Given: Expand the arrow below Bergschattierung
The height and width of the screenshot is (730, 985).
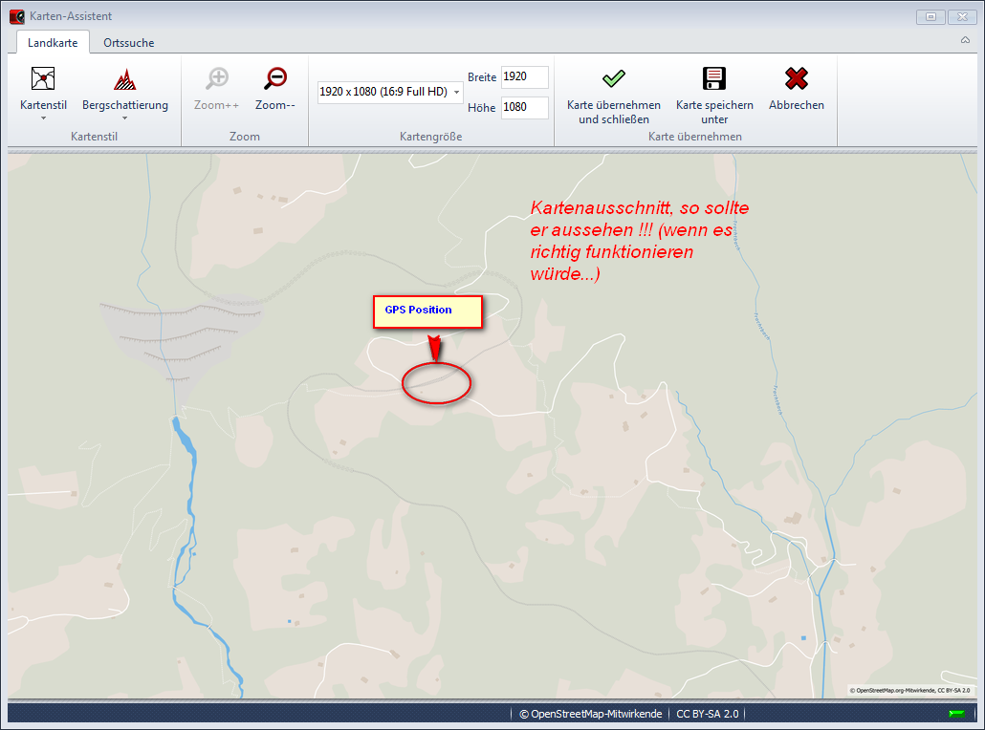Looking at the screenshot, I should click(x=124, y=118).
